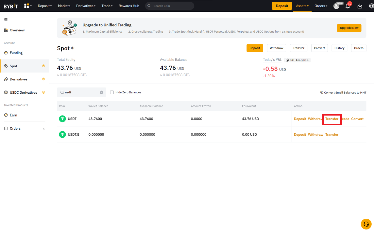Click the user profile avatar icon
The image size is (374, 235).
point(336,6)
